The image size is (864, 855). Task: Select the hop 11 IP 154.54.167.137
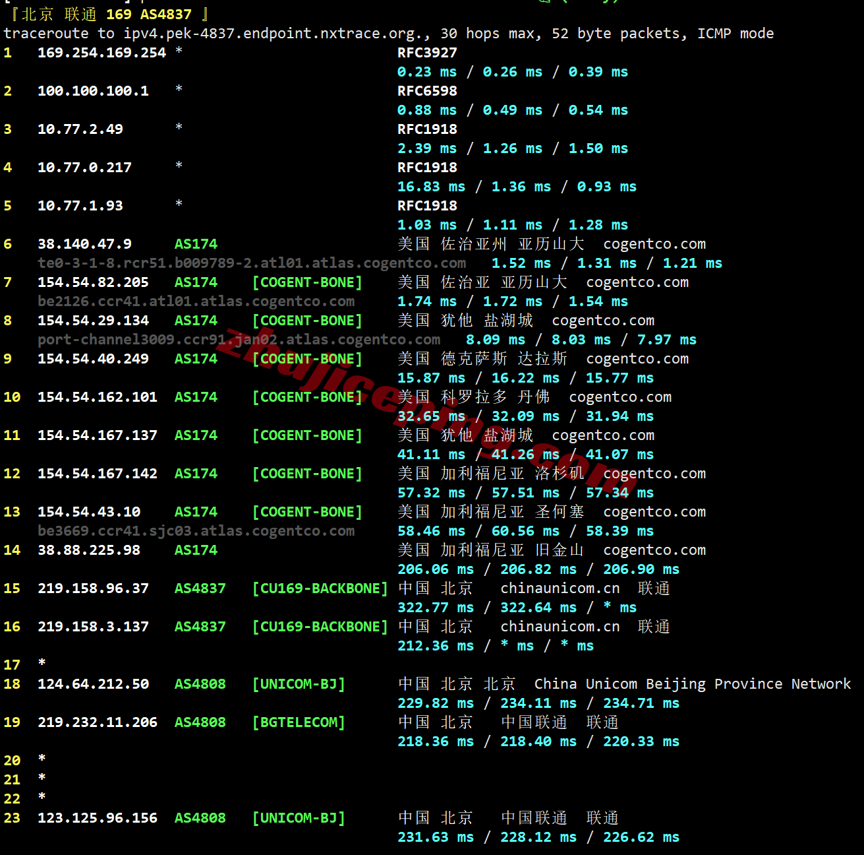[x=98, y=435]
